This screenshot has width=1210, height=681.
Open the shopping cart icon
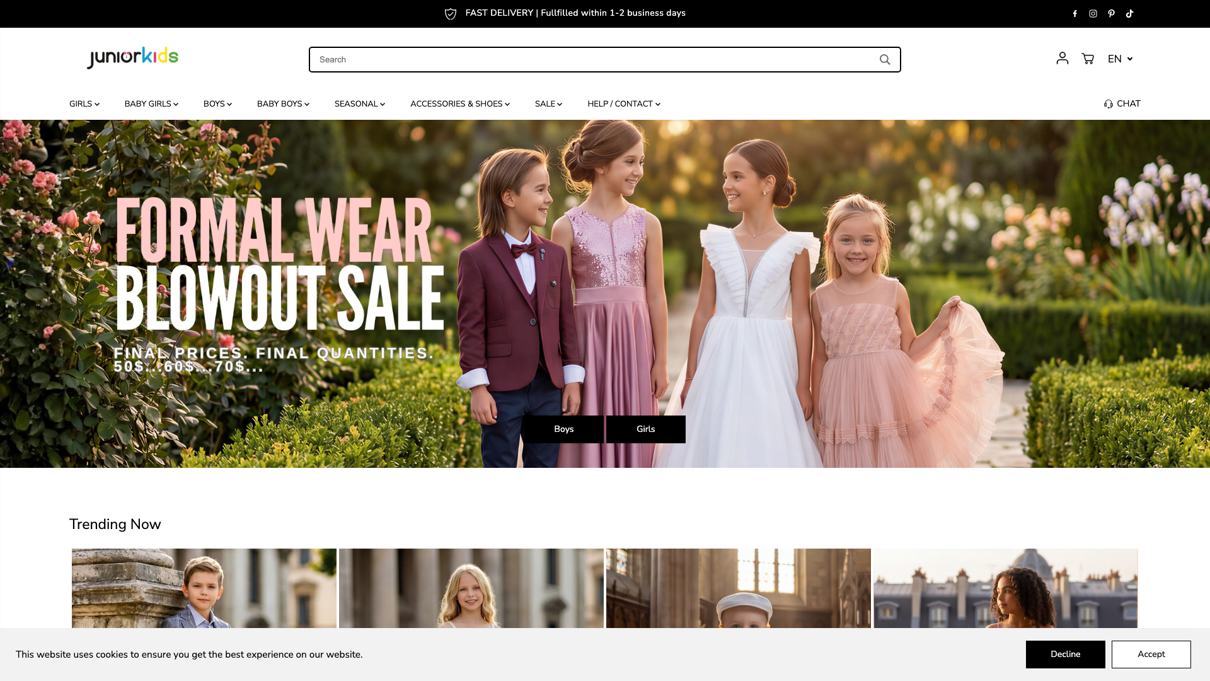1088,59
